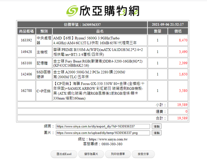
Task: Select product barcode 149428
Action: pos(26,52)
